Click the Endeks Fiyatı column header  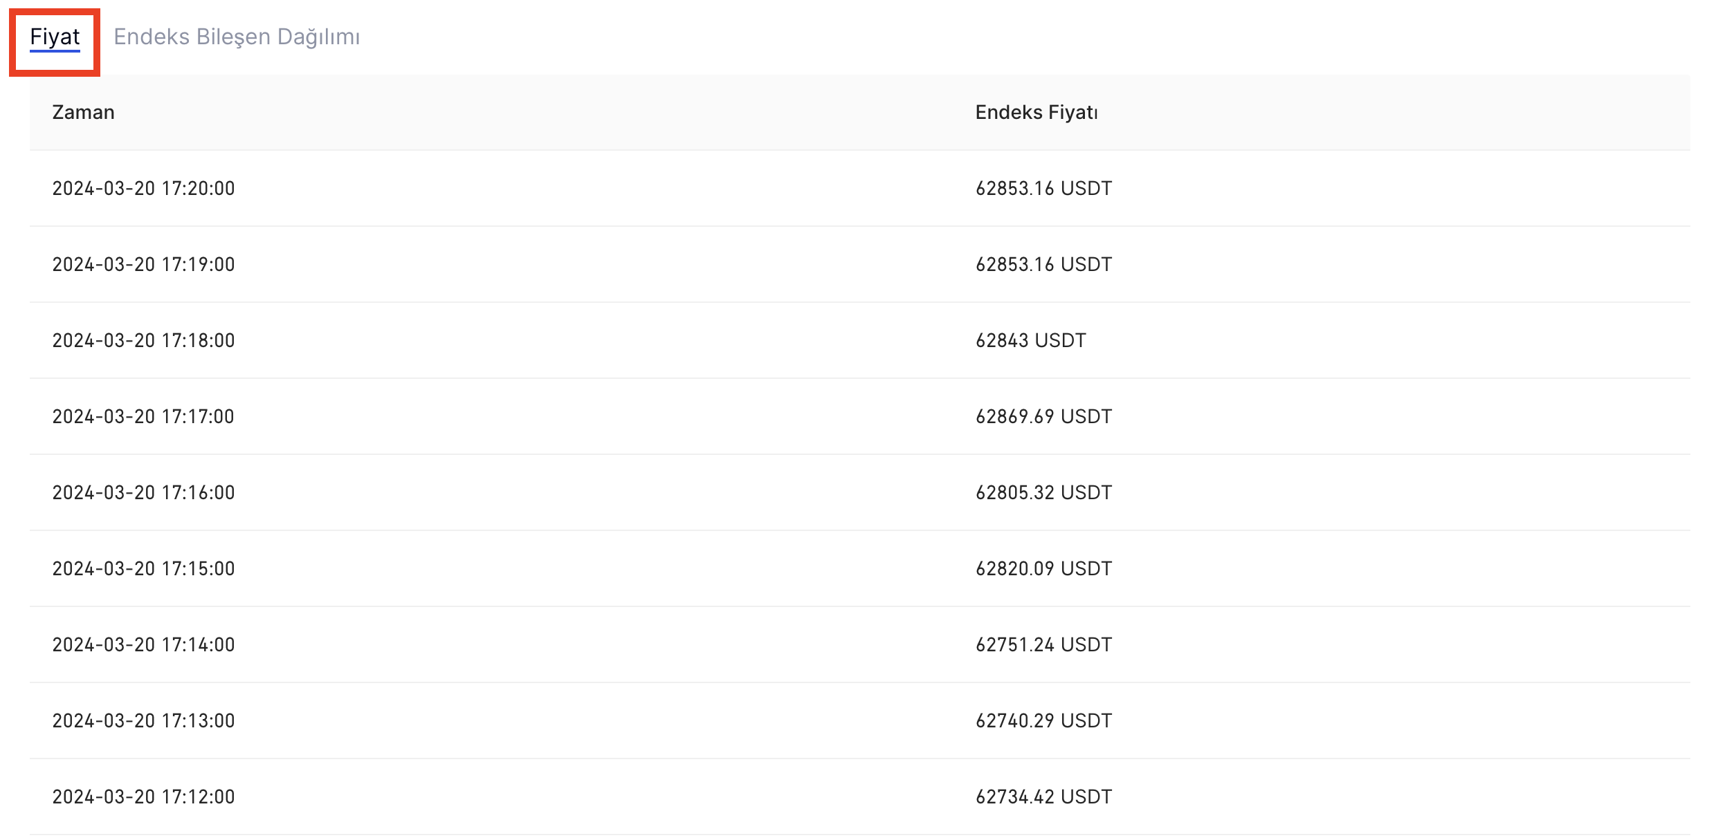(1036, 113)
